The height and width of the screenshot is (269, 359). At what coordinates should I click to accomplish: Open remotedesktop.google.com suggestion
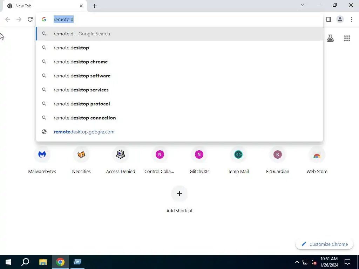pos(179,132)
